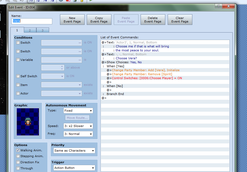Click the New Event Page button
The image size is (247, 172).
coord(72,20)
